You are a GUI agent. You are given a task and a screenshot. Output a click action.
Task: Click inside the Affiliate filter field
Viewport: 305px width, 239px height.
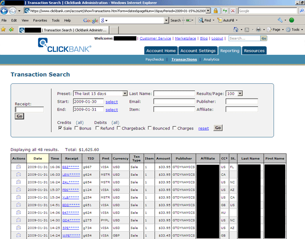(242, 109)
